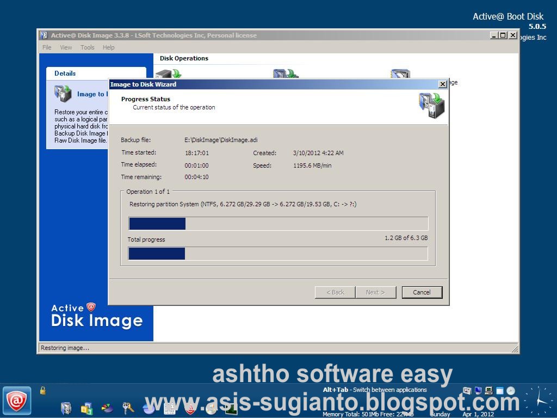Click the Apr 1, 2012 date text
The width and height of the screenshot is (557, 418).
click(478, 414)
